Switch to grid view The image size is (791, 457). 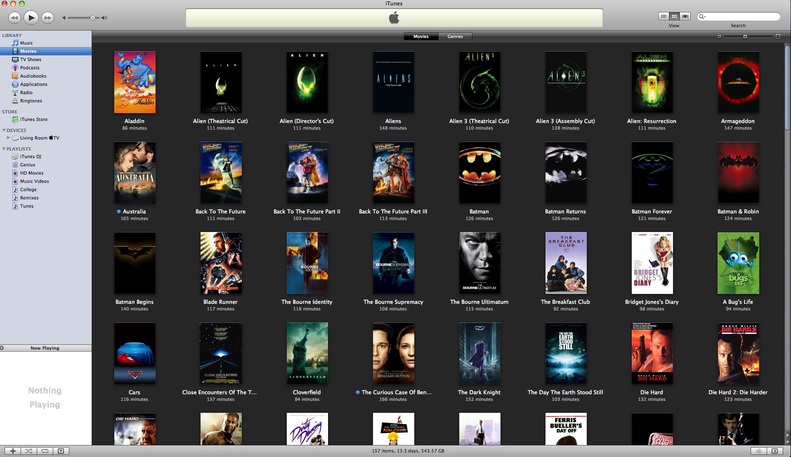[674, 16]
